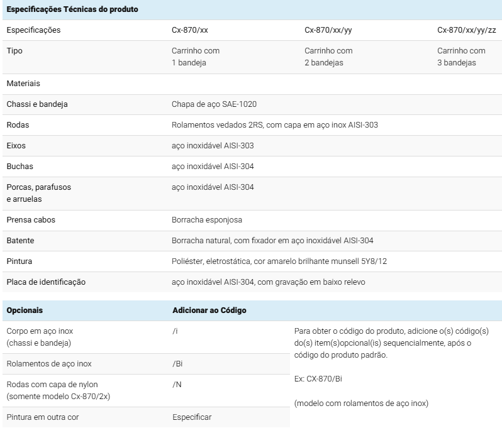Click the Rodas row label
Image resolution: width=502 pixels, height=428 pixels.
18,125
